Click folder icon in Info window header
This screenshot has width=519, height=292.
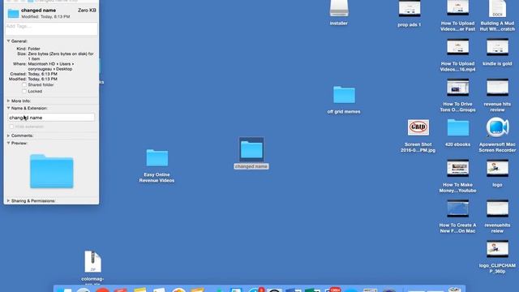point(13,13)
